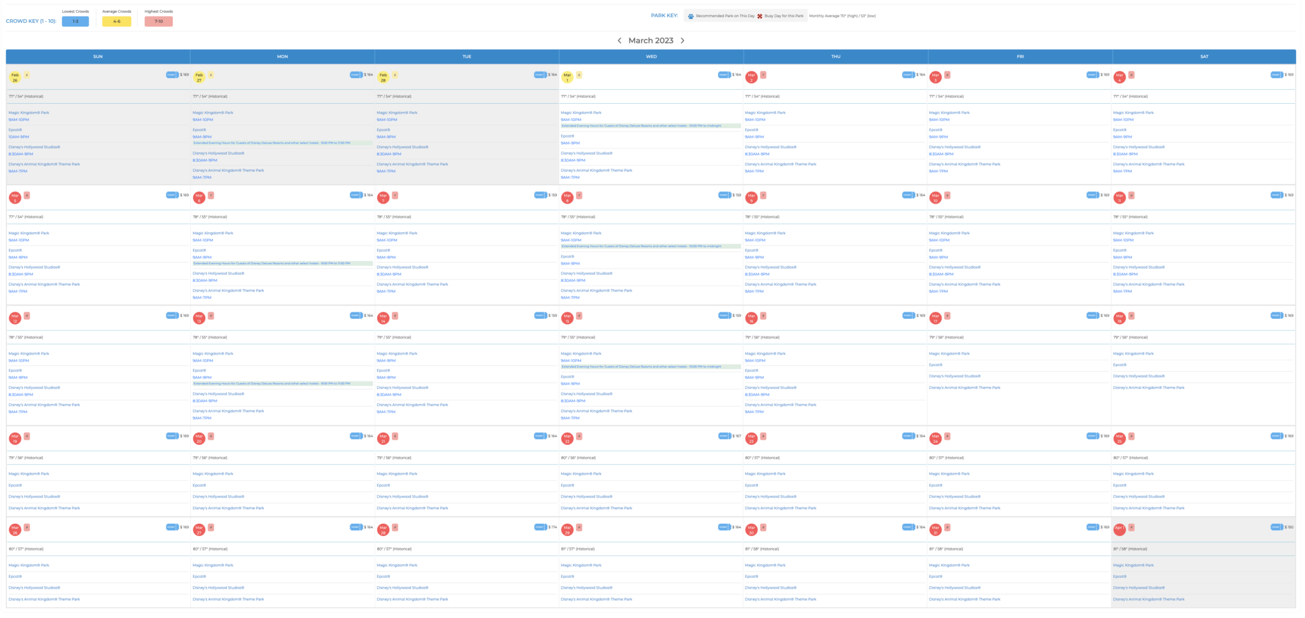Select the Feb 27 date circle
The height and width of the screenshot is (618, 1305).
click(x=199, y=77)
